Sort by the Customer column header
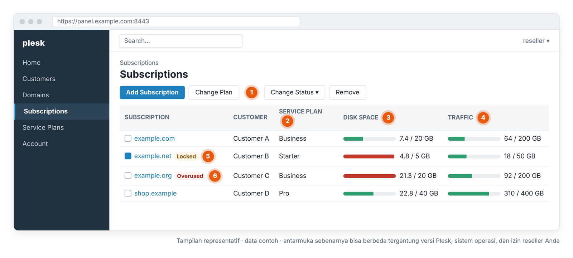 (x=250, y=117)
